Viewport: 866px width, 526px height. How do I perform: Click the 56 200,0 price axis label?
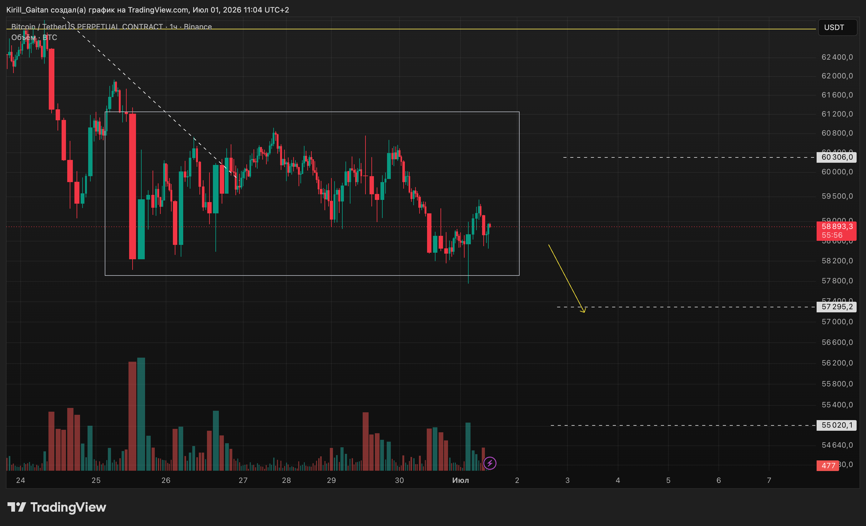[837, 363]
